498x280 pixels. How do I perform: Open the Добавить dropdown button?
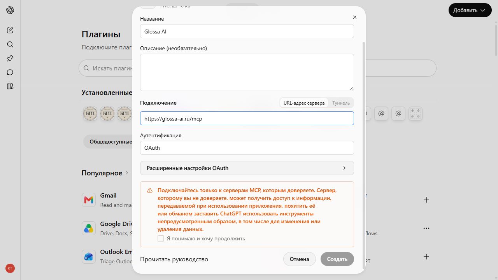coord(470,10)
